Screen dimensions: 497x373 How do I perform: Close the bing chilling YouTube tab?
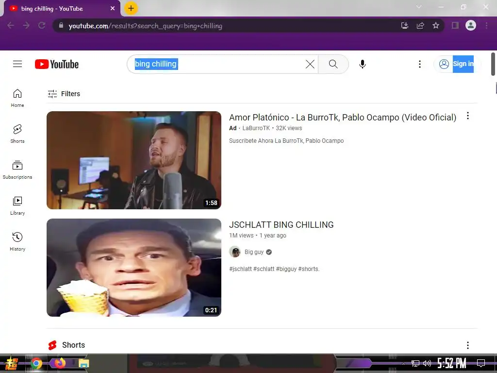tap(113, 9)
